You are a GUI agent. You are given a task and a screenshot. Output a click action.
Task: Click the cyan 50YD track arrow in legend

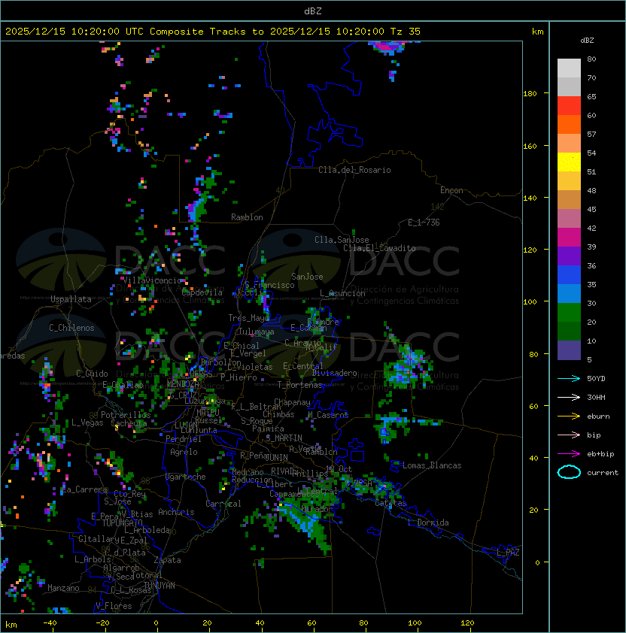click(569, 378)
